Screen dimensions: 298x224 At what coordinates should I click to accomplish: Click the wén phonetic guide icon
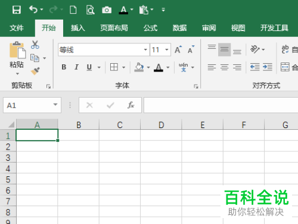(x=183, y=67)
